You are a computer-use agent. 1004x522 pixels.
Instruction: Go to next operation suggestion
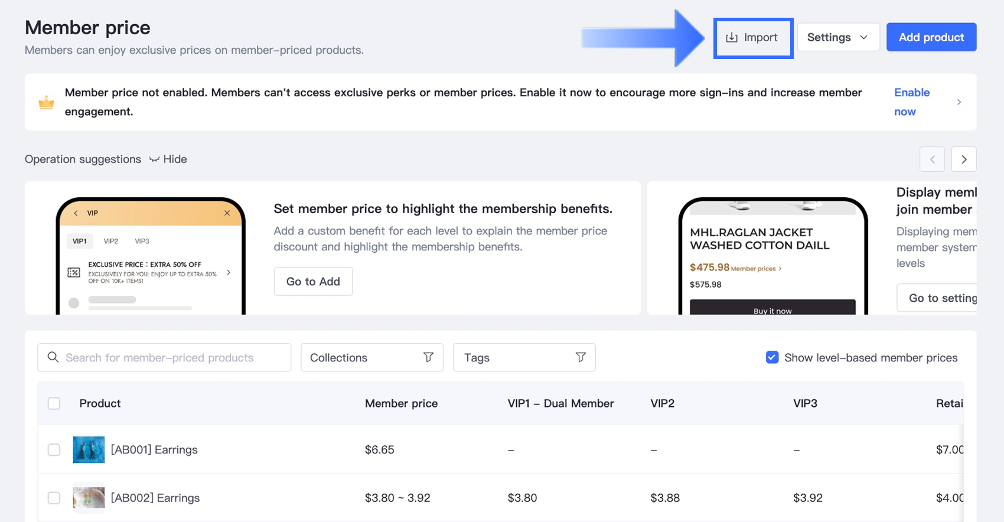tap(964, 159)
